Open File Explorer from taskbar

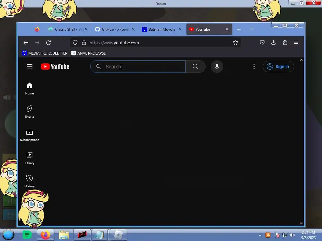[64, 235]
